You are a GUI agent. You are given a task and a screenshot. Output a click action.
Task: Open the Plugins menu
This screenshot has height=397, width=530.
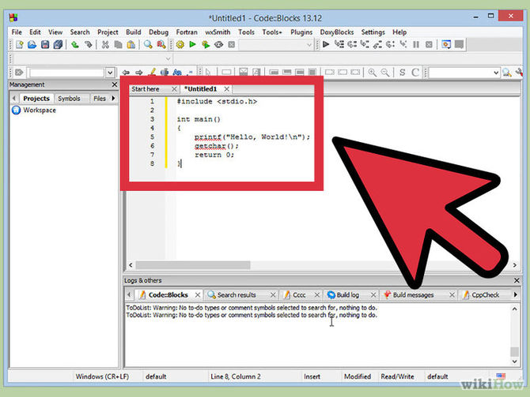[x=301, y=32]
